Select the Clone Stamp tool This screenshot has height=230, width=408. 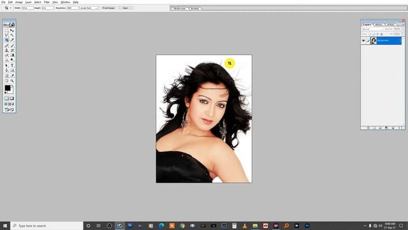(7, 50)
